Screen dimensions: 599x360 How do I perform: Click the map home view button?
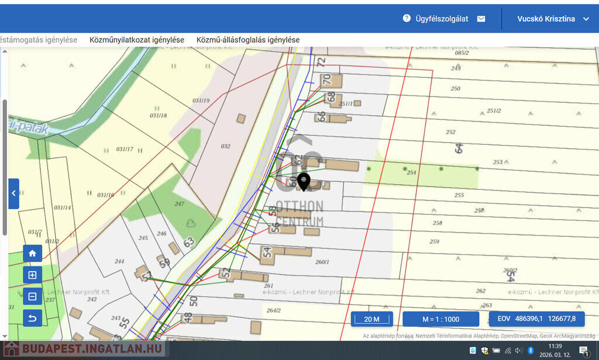[32, 254]
